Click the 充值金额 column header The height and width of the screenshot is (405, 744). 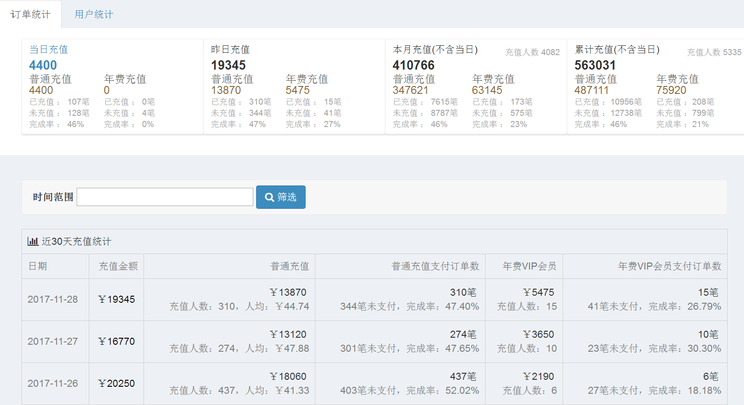pos(118,266)
